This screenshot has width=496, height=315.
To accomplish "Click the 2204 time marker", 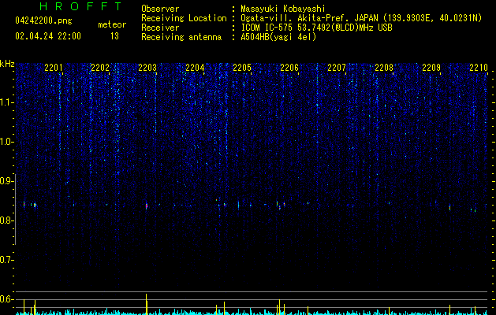I will click(x=195, y=67).
